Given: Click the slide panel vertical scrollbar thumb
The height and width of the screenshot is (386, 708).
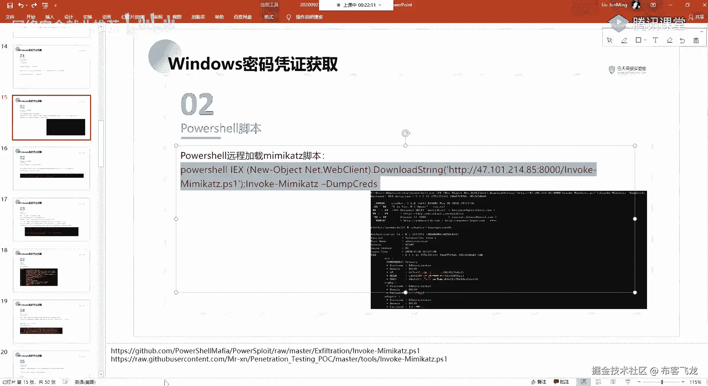Looking at the screenshot, I should [101, 144].
